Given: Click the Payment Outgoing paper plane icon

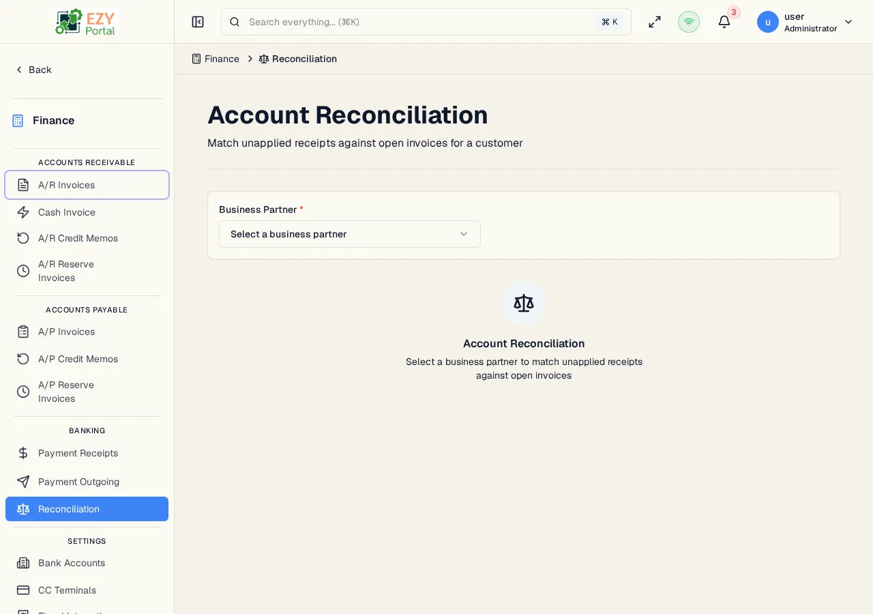Looking at the screenshot, I should (x=23, y=482).
